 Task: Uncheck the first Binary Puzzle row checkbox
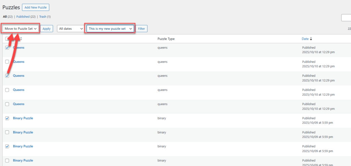pos(7,118)
